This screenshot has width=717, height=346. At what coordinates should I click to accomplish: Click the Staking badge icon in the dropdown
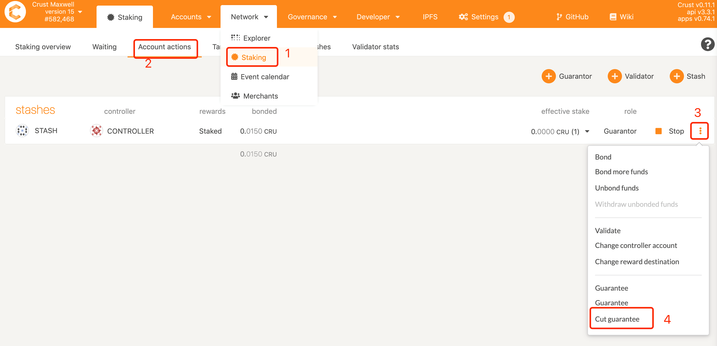[235, 57]
